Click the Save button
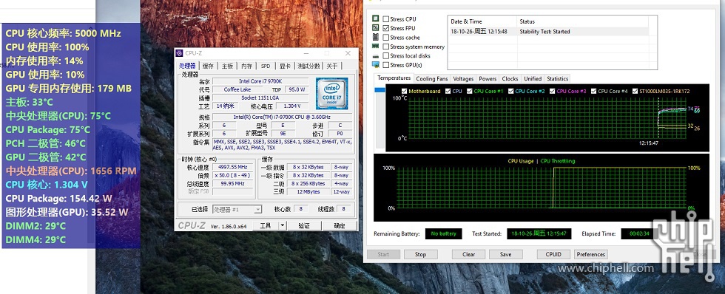 pos(506,254)
